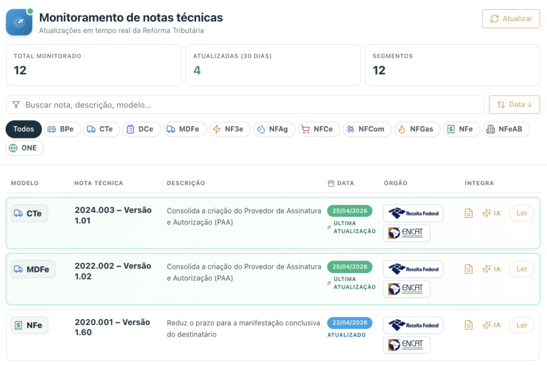Image resolution: width=547 pixels, height=365 pixels.
Task: Click the 25/04/2026 green date badge for CTe
Action: 350,211
